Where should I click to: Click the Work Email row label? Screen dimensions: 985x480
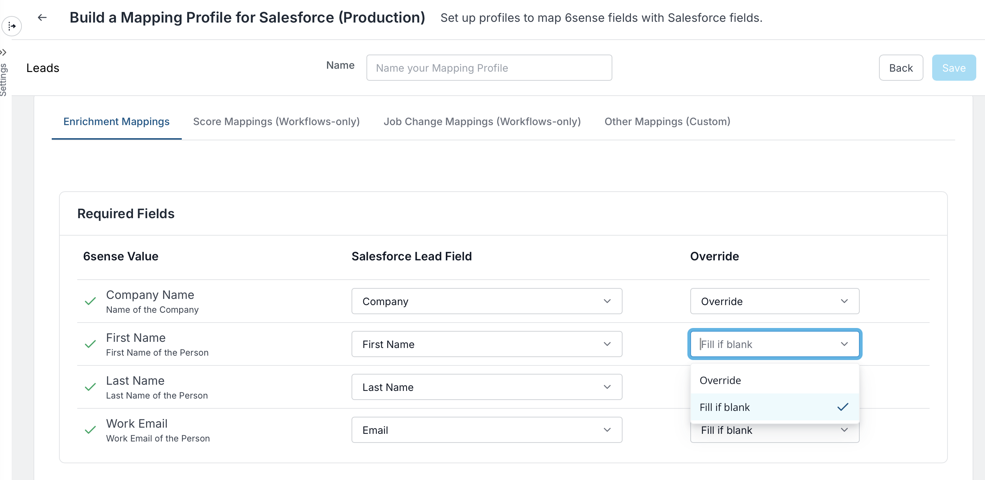pos(137,424)
